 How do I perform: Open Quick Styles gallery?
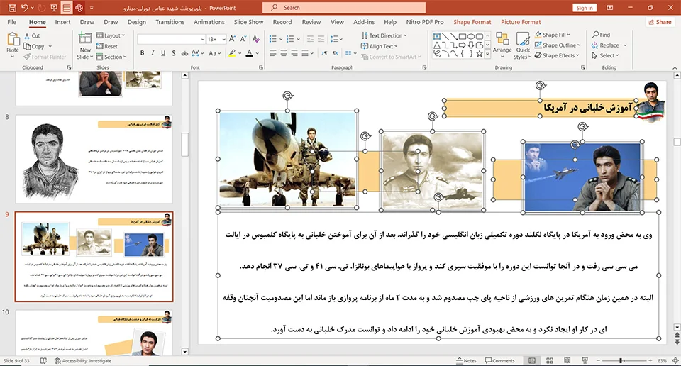coord(523,45)
